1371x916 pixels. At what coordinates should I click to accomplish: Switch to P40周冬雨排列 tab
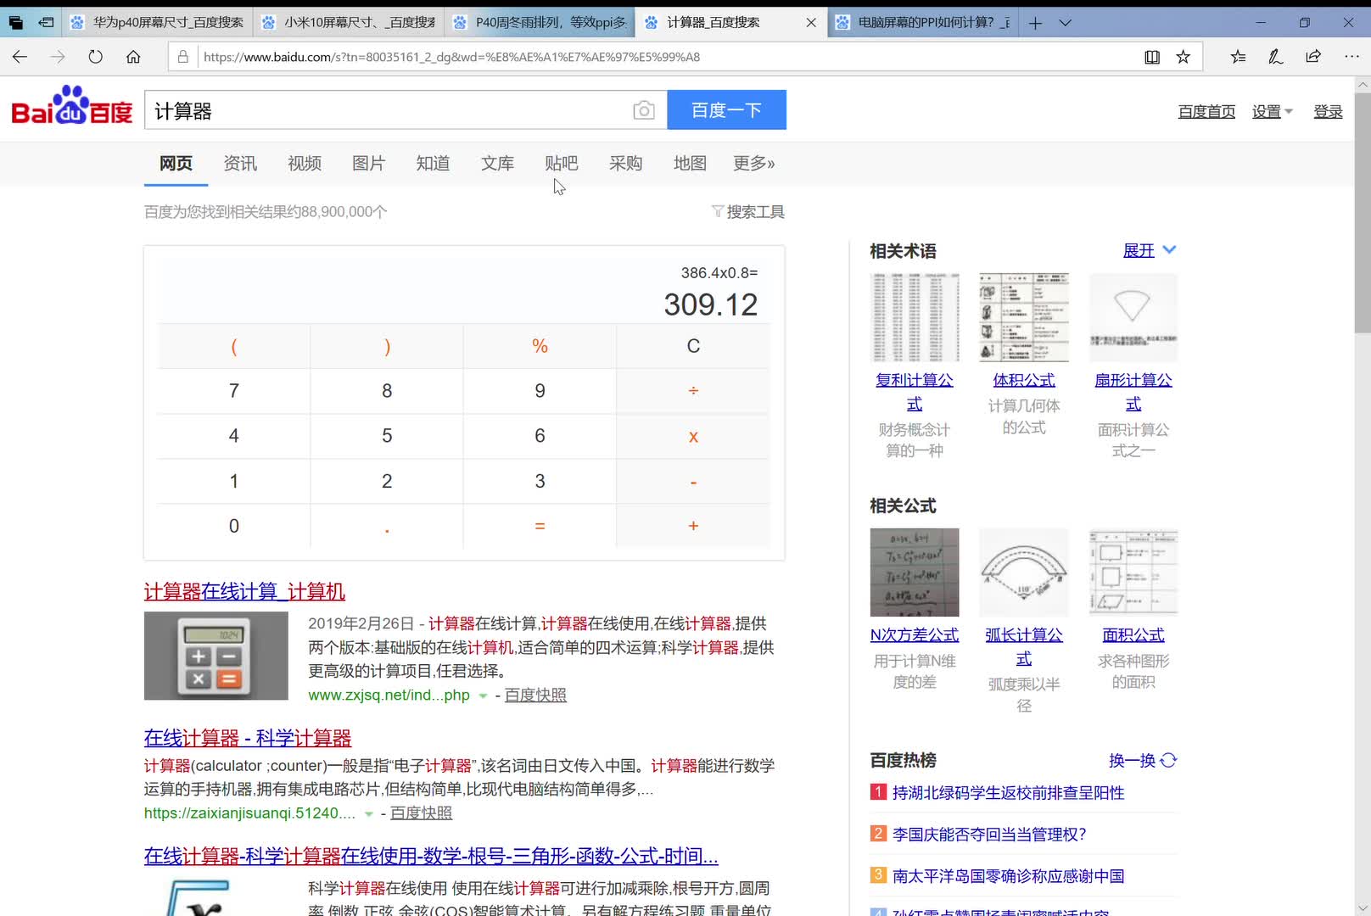pos(541,23)
